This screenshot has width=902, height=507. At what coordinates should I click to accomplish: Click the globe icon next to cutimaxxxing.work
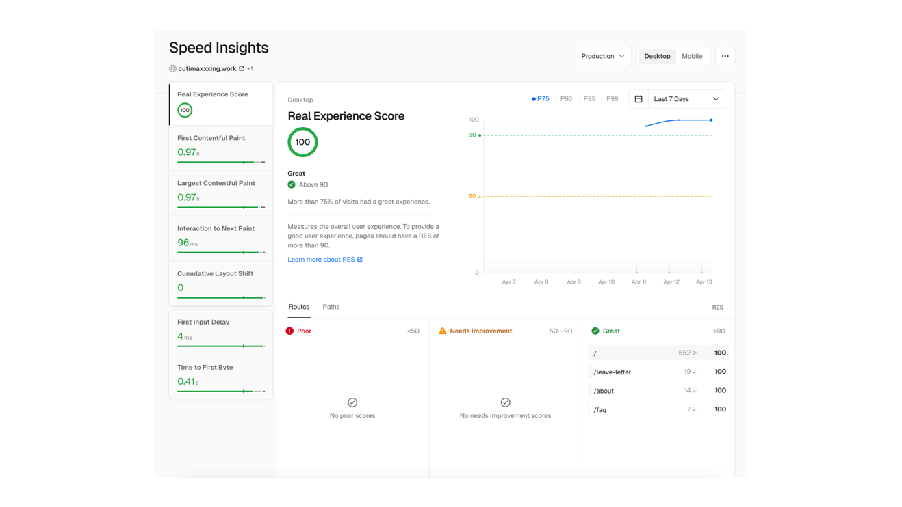click(172, 68)
